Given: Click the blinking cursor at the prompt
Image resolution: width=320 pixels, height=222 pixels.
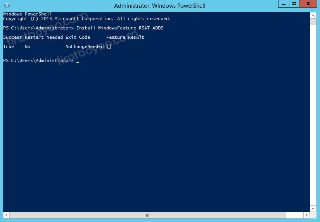Looking at the screenshot, I should point(78,62).
